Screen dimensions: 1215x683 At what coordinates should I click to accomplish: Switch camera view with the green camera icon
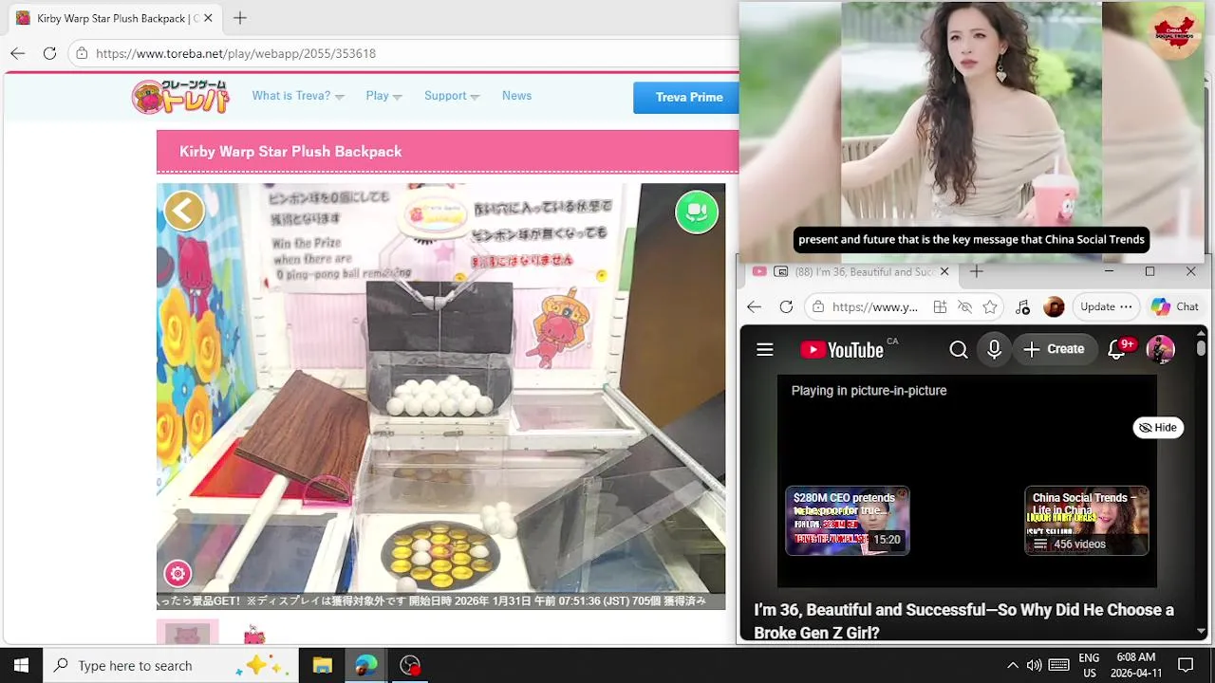(697, 212)
